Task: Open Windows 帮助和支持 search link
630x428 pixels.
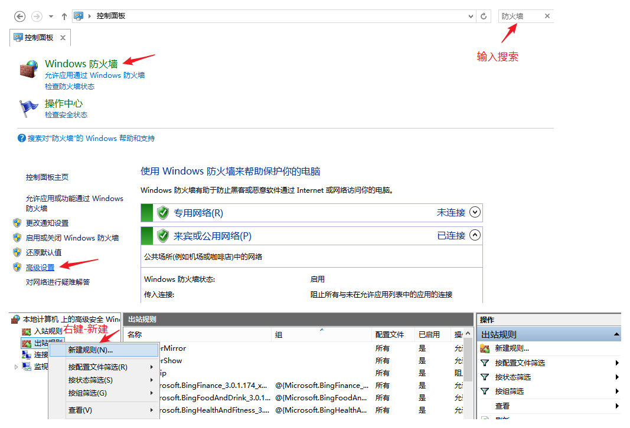Action: 91,139
